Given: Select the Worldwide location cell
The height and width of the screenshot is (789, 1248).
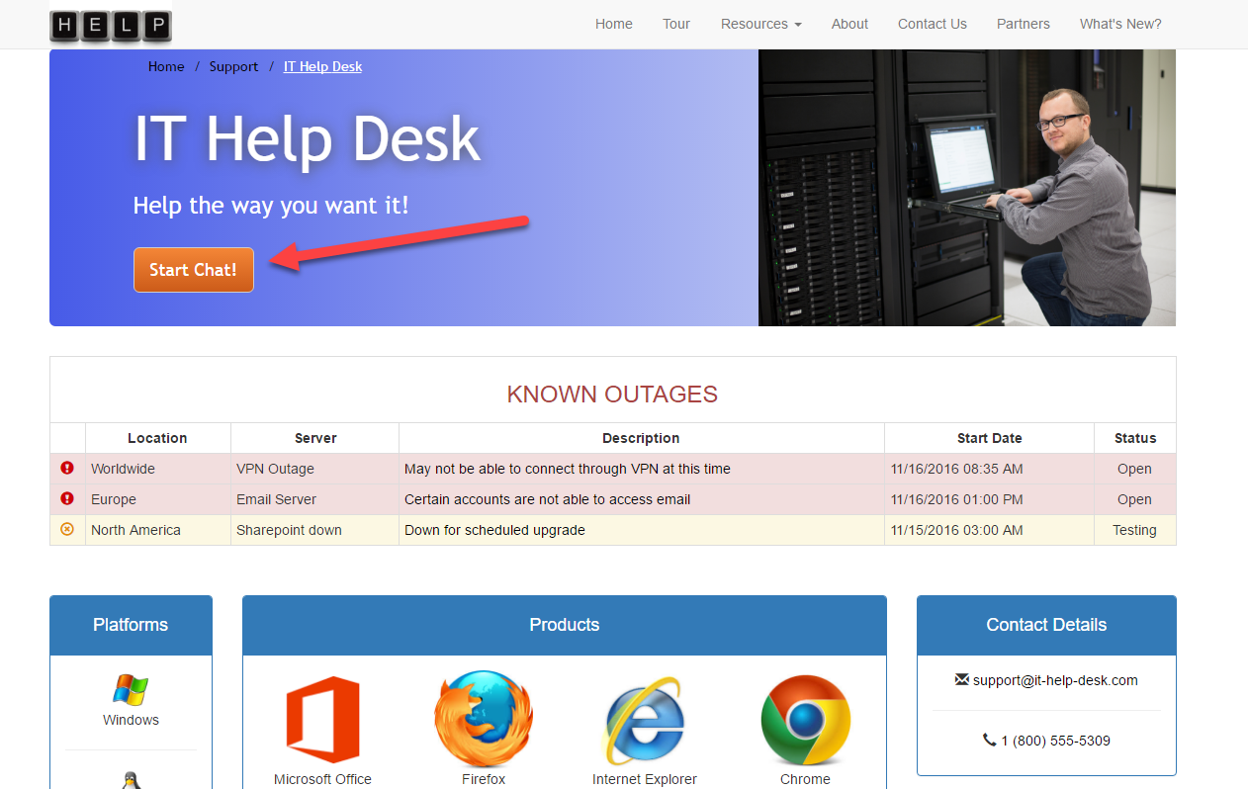Looking at the screenshot, I should tap(158, 469).
